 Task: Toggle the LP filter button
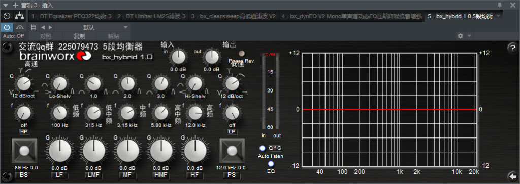point(232,132)
